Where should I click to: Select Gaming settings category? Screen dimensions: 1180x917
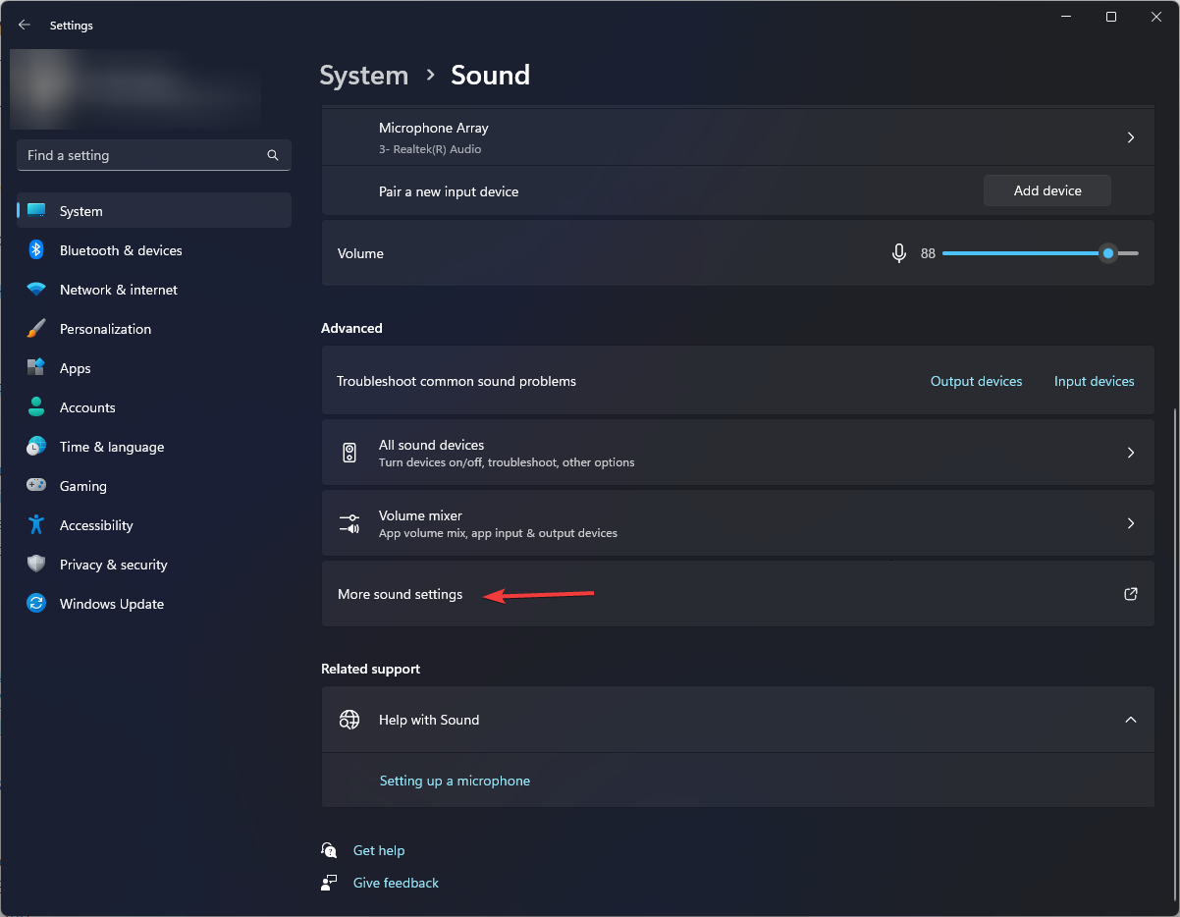pyautogui.click(x=154, y=486)
